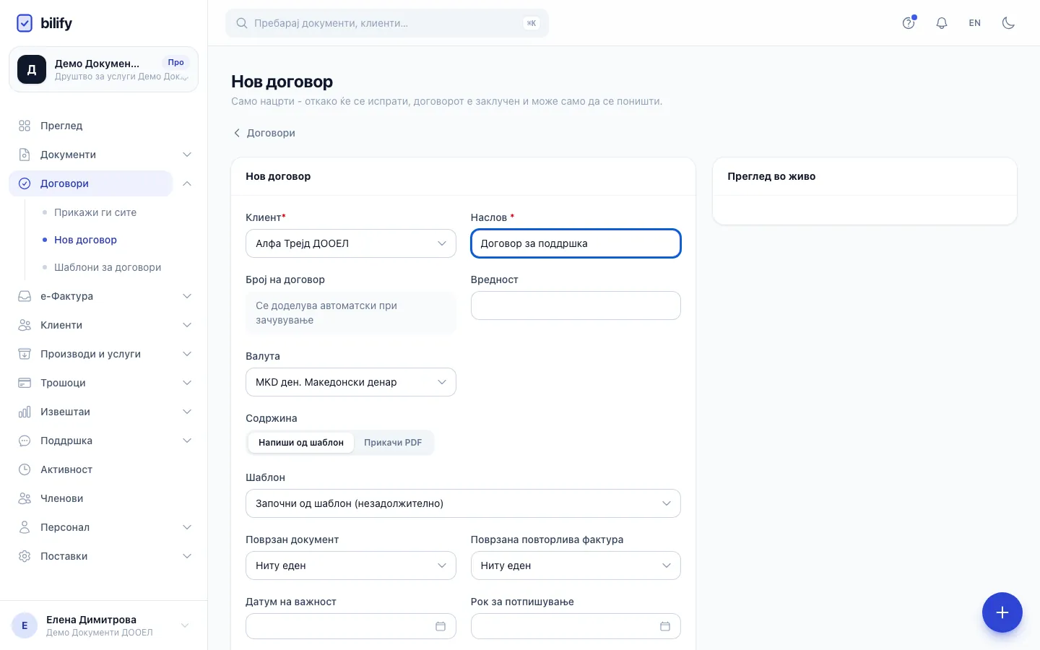Click the Вредност input field
The image size is (1040, 650).
(x=576, y=305)
